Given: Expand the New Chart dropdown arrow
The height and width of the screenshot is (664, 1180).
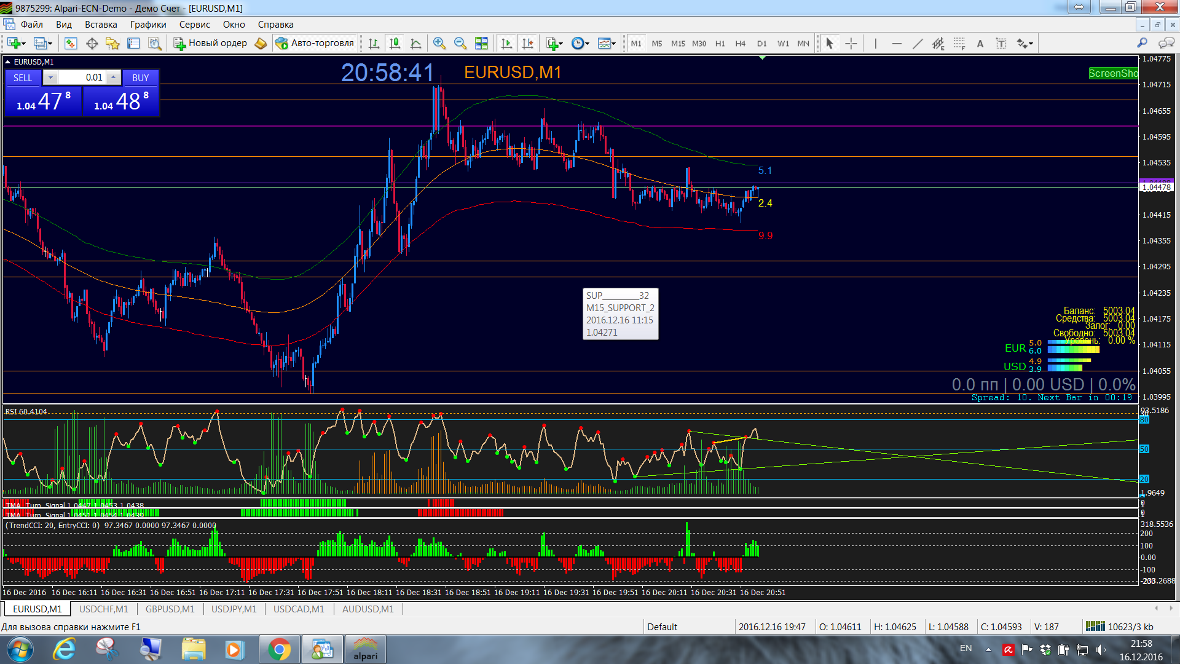Looking at the screenshot, I should [24, 44].
